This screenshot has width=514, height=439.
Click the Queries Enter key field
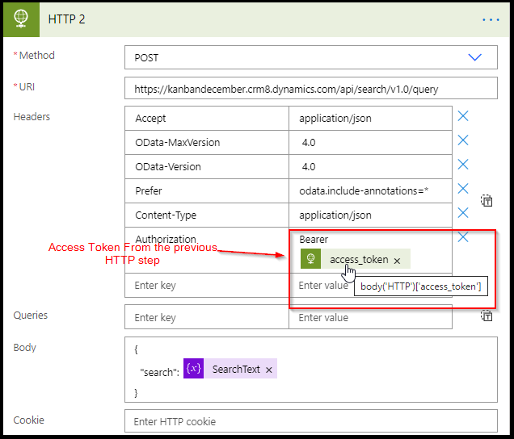tap(206, 317)
